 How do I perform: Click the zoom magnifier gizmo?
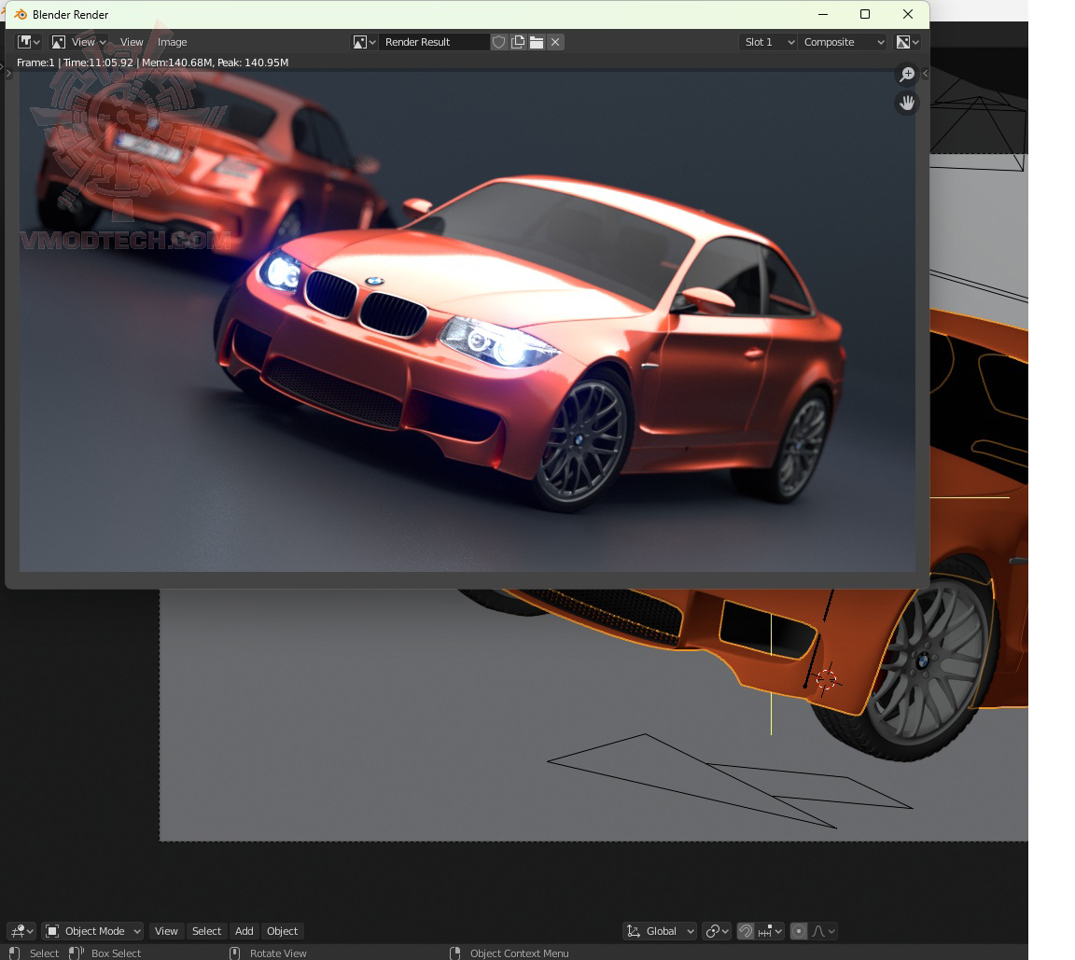pyautogui.click(x=907, y=74)
